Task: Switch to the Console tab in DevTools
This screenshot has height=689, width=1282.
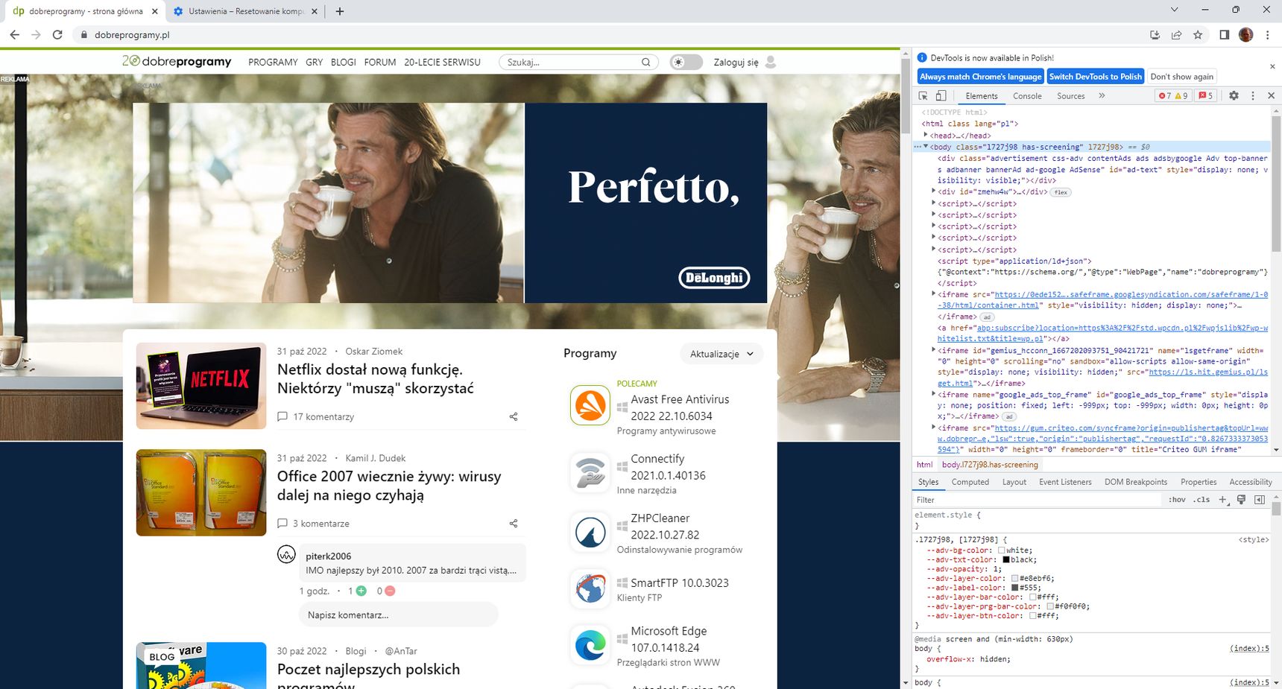Action: pos(1027,96)
